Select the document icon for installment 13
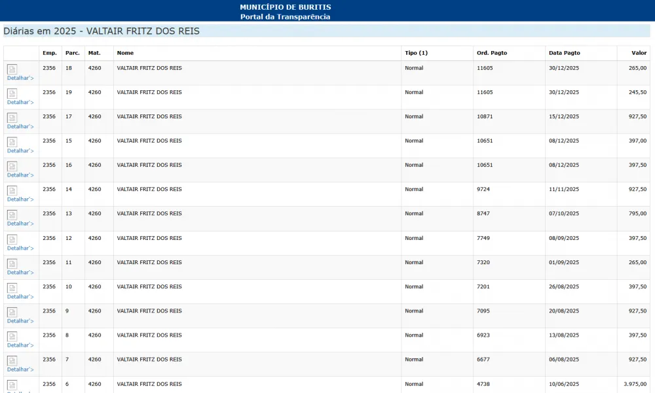Viewport: 655px width, 393px height. click(x=12, y=214)
